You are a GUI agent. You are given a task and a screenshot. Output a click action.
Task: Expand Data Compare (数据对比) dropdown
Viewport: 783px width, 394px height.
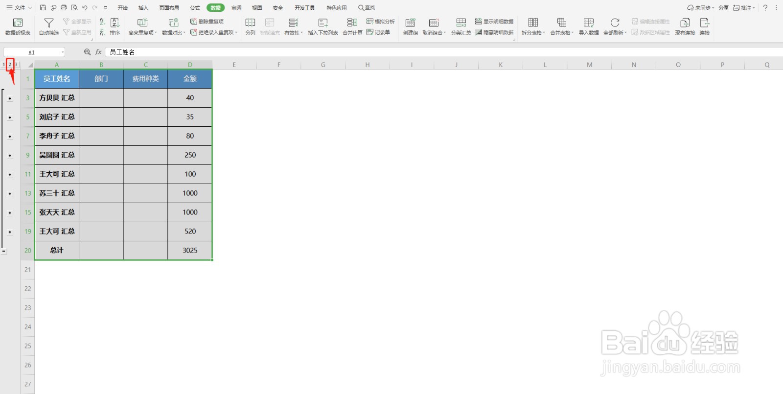[x=184, y=33]
